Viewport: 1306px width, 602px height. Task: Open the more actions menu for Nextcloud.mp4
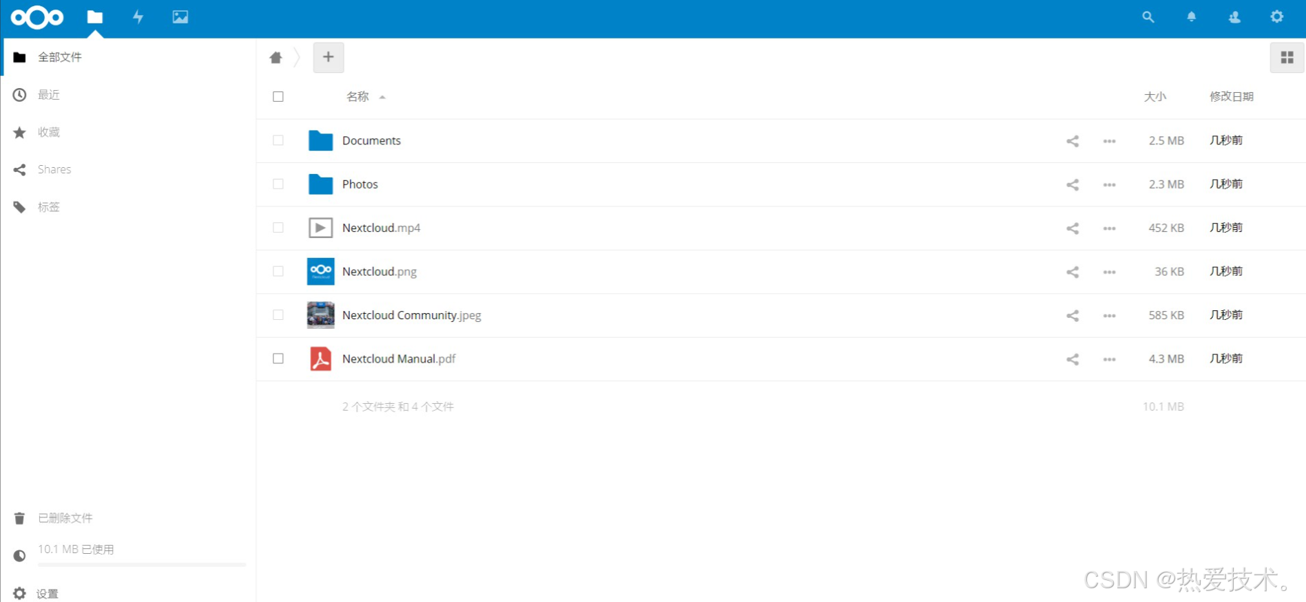click(1109, 228)
